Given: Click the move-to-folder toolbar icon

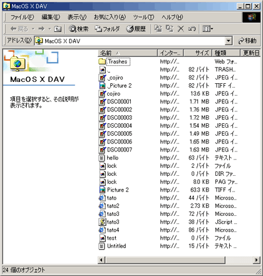Looking at the screenshot, I should click(158, 29).
